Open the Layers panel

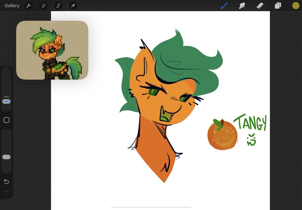point(278,6)
